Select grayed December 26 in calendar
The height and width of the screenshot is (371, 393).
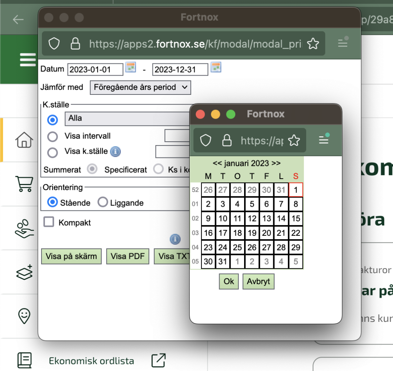tap(208, 190)
